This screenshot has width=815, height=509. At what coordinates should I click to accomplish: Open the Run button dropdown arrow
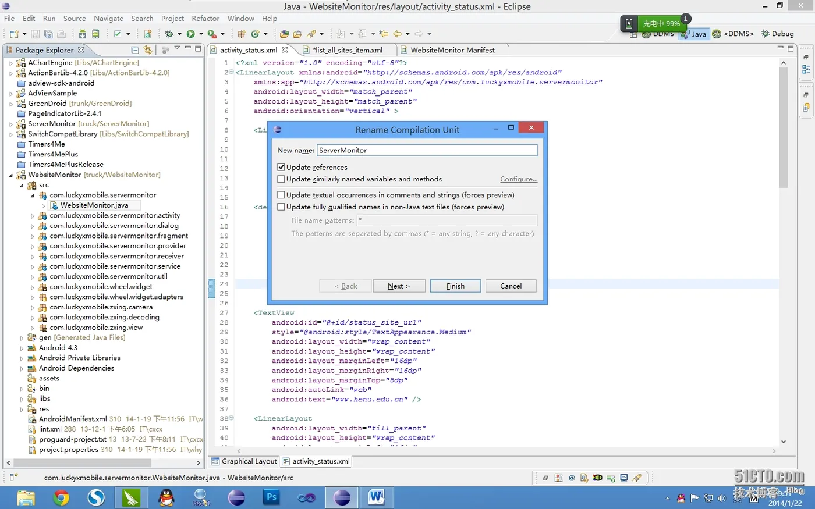pos(201,34)
